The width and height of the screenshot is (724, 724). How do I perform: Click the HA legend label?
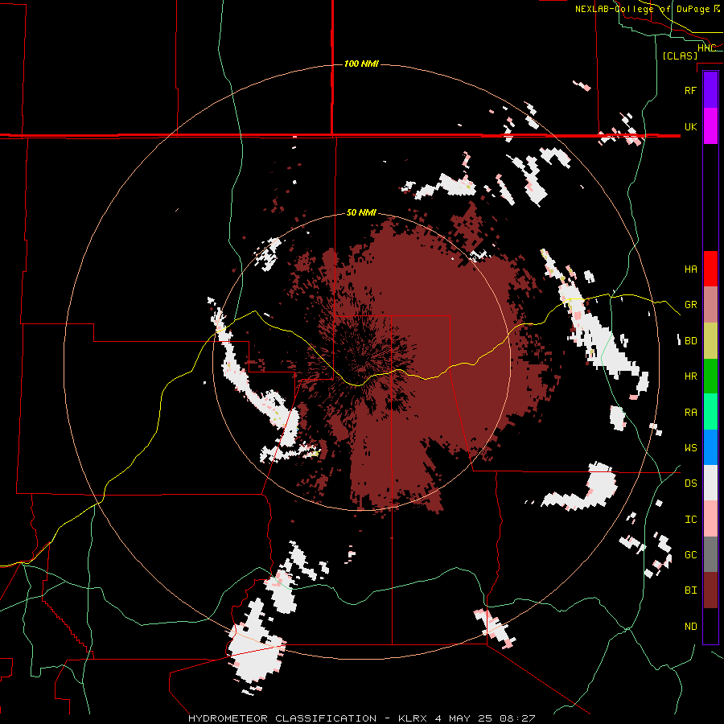(x=690, y=269)
